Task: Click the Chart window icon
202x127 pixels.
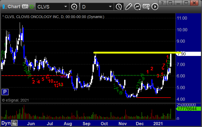Action: (x=5, y=7)
